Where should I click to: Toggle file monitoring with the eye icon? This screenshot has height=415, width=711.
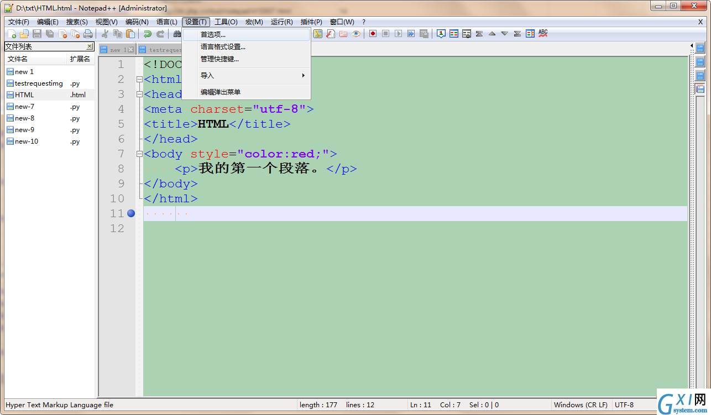click(x=356, y=34)
